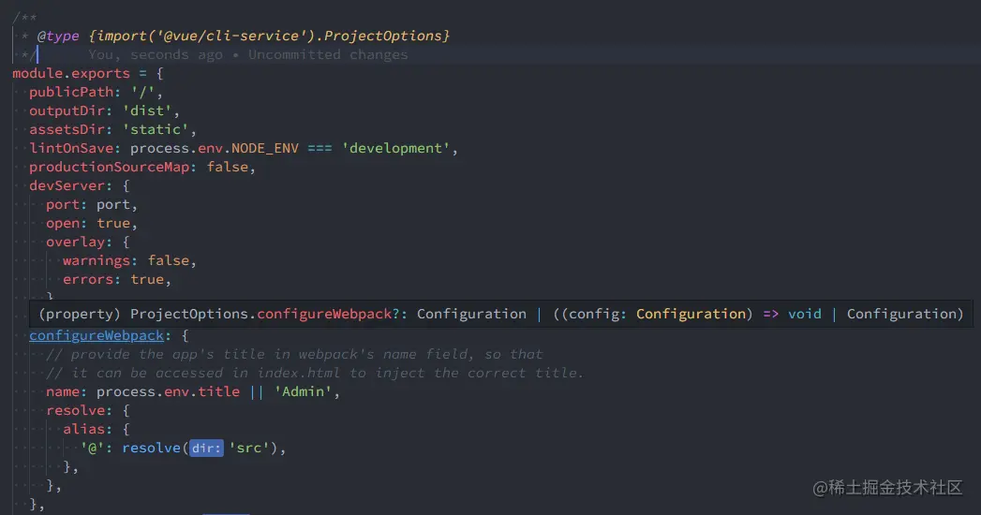The image size is (981, 515).
Task: Click the lintOnSave key
Action: pos(70,148)
